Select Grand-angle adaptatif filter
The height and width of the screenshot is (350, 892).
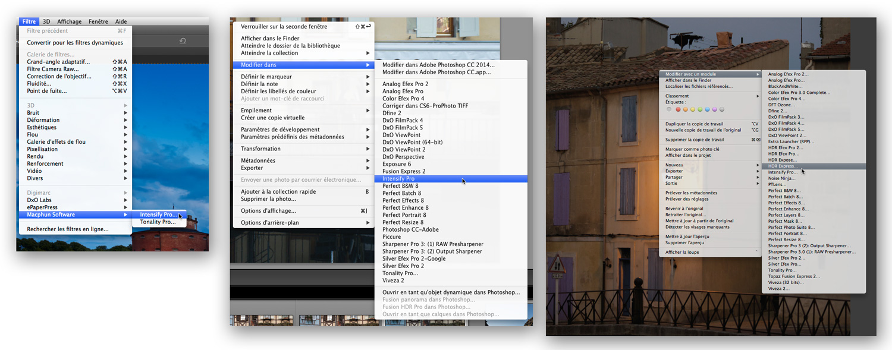tap(75, 62)
